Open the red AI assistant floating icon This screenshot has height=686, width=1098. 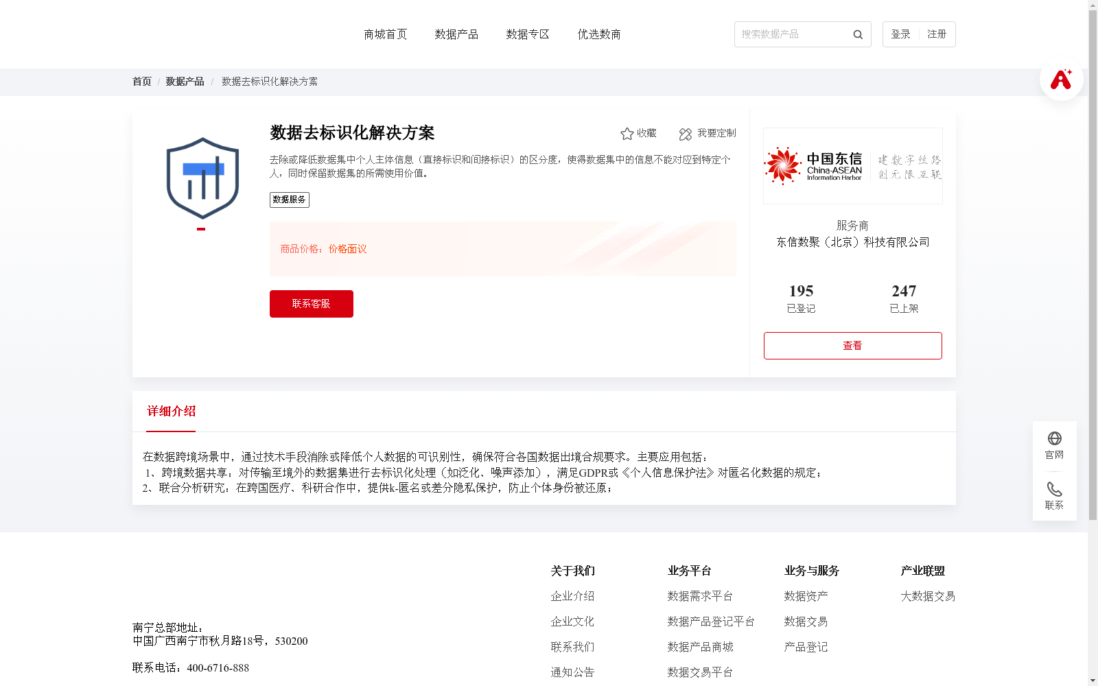[1061, 79]
